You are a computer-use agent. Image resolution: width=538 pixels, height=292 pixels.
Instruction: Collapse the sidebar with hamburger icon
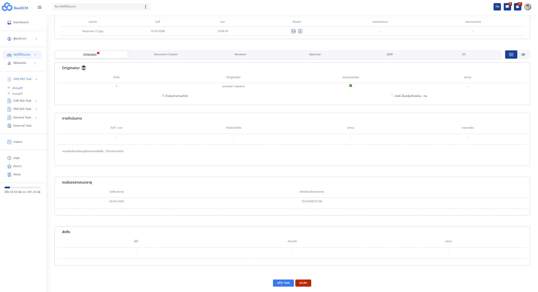[40, 7]
